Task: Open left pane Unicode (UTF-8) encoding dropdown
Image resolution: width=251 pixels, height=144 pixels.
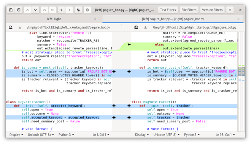Action: point(41,135)
